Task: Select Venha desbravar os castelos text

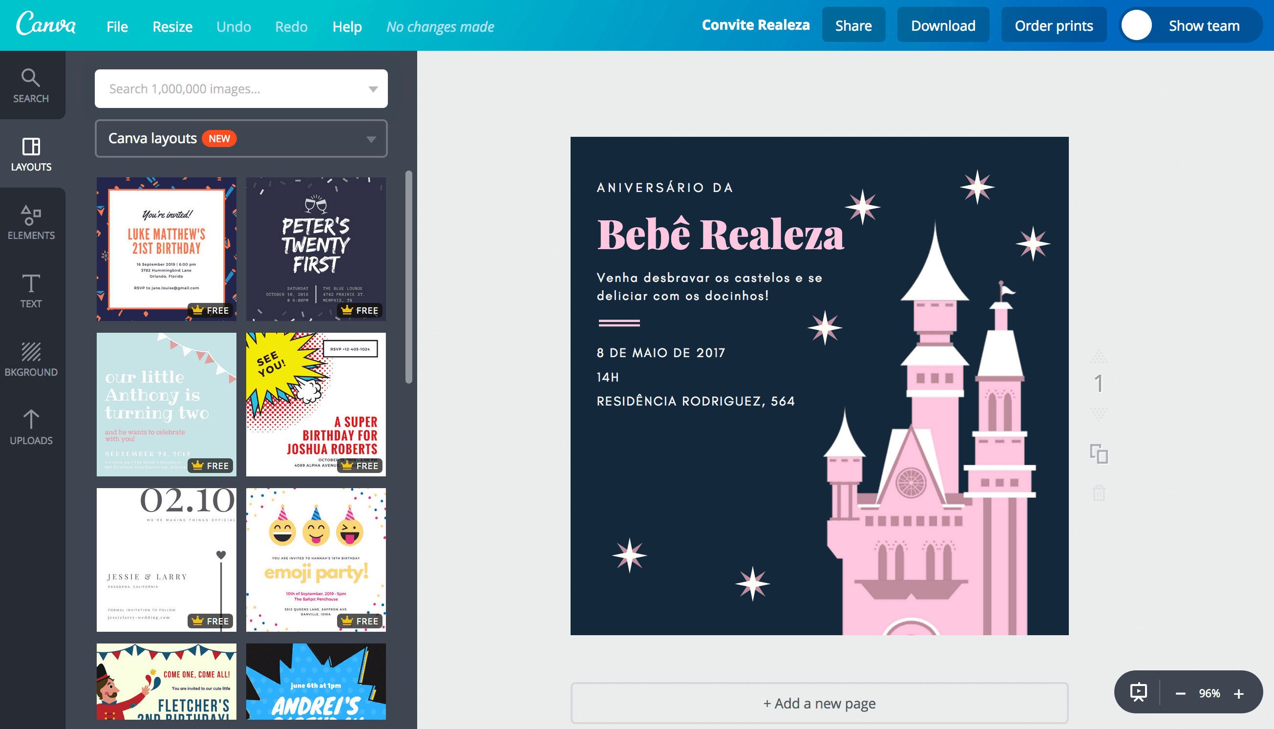Action: tap(709, 287)
